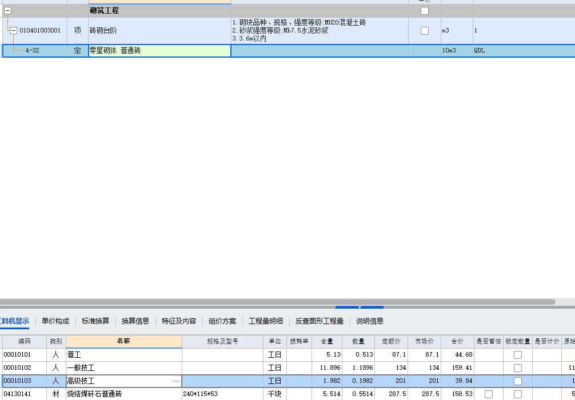Click the 市场价 column header
Screen dimensions: 575x400
(x=424, y=341)
